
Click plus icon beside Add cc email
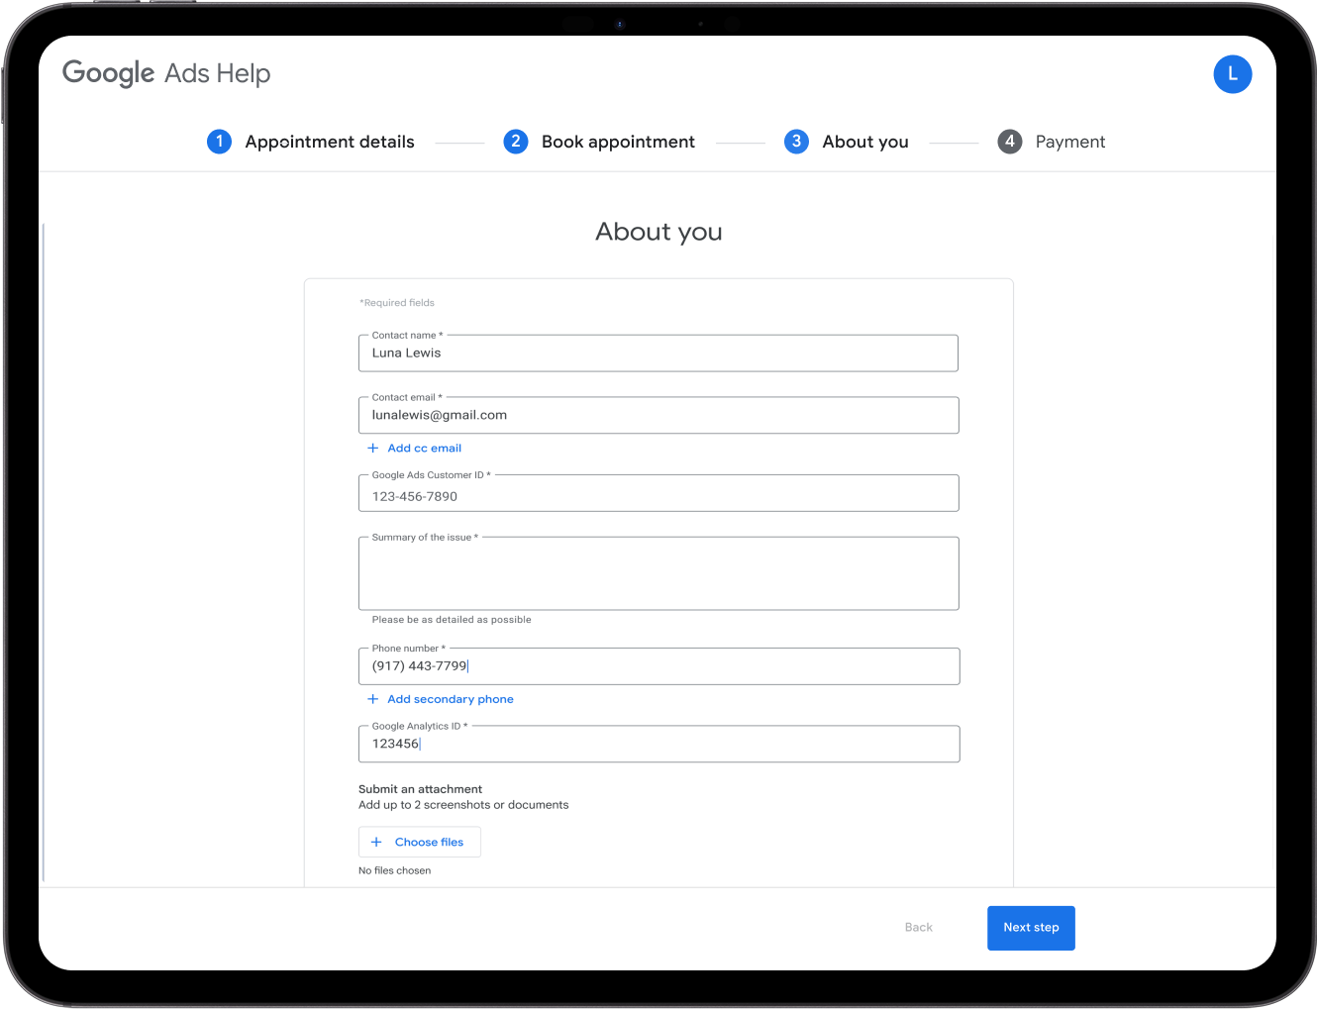(373, 449)
